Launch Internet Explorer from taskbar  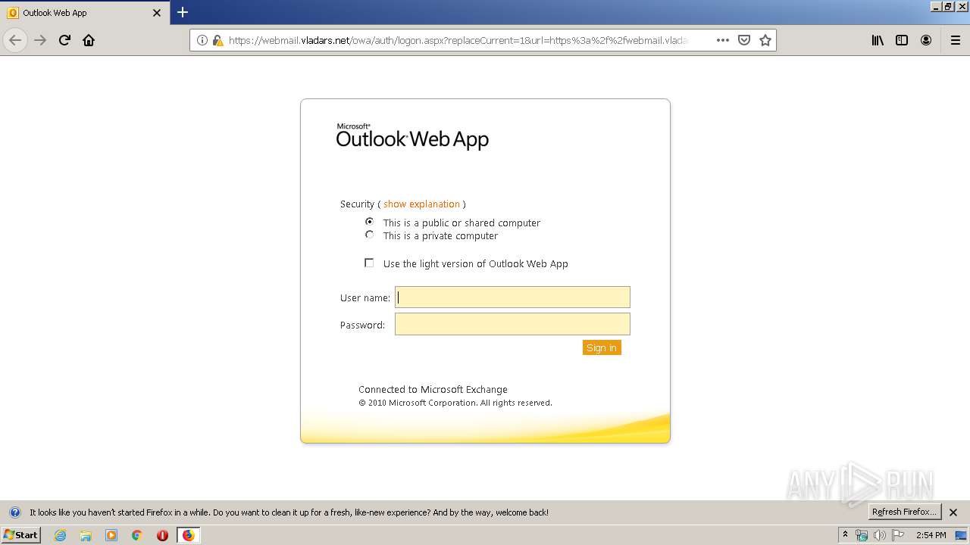click(60, 535)
